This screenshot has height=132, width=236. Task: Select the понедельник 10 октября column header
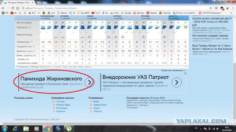pos(50,18)
